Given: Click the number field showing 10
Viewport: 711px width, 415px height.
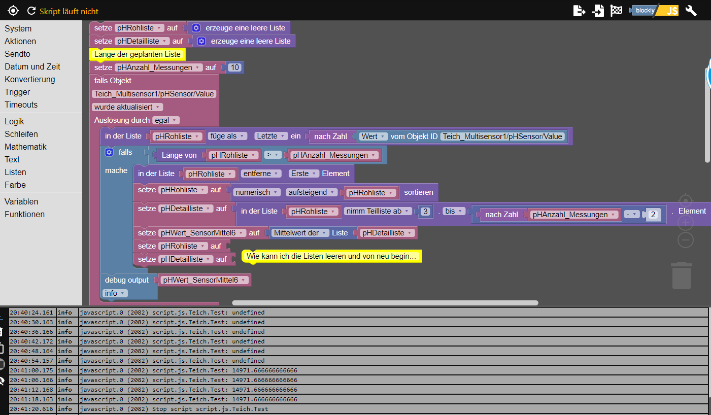Looking at the screenshot, I should tap(234, 67).
